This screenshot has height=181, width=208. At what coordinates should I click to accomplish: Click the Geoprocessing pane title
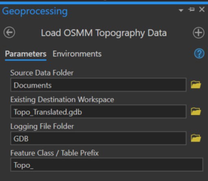[x=35, y=11]
